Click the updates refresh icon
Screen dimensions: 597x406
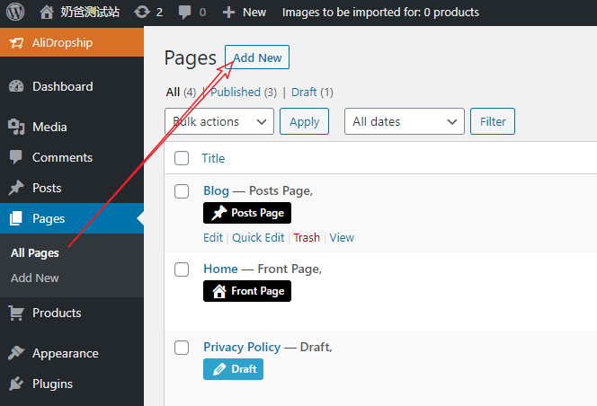click(142, 12)
